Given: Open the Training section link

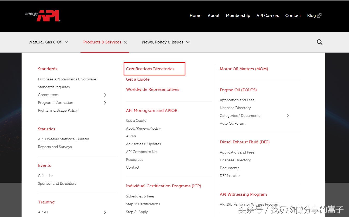Looking at the screenshot, I should point(46,202).
